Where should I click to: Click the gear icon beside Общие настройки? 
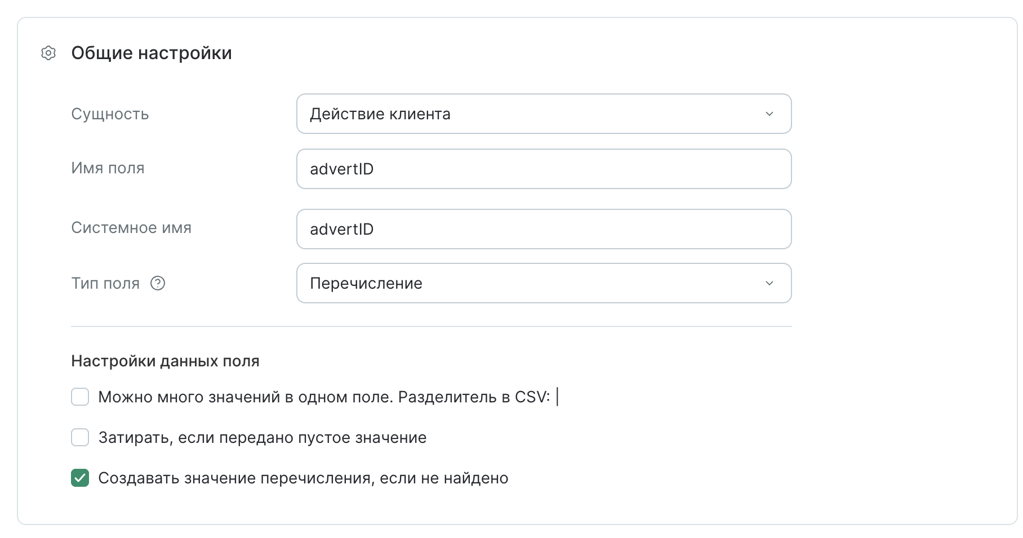pos(48,53)
